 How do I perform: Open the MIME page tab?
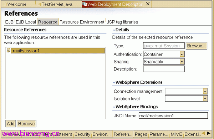click(176, 134)
